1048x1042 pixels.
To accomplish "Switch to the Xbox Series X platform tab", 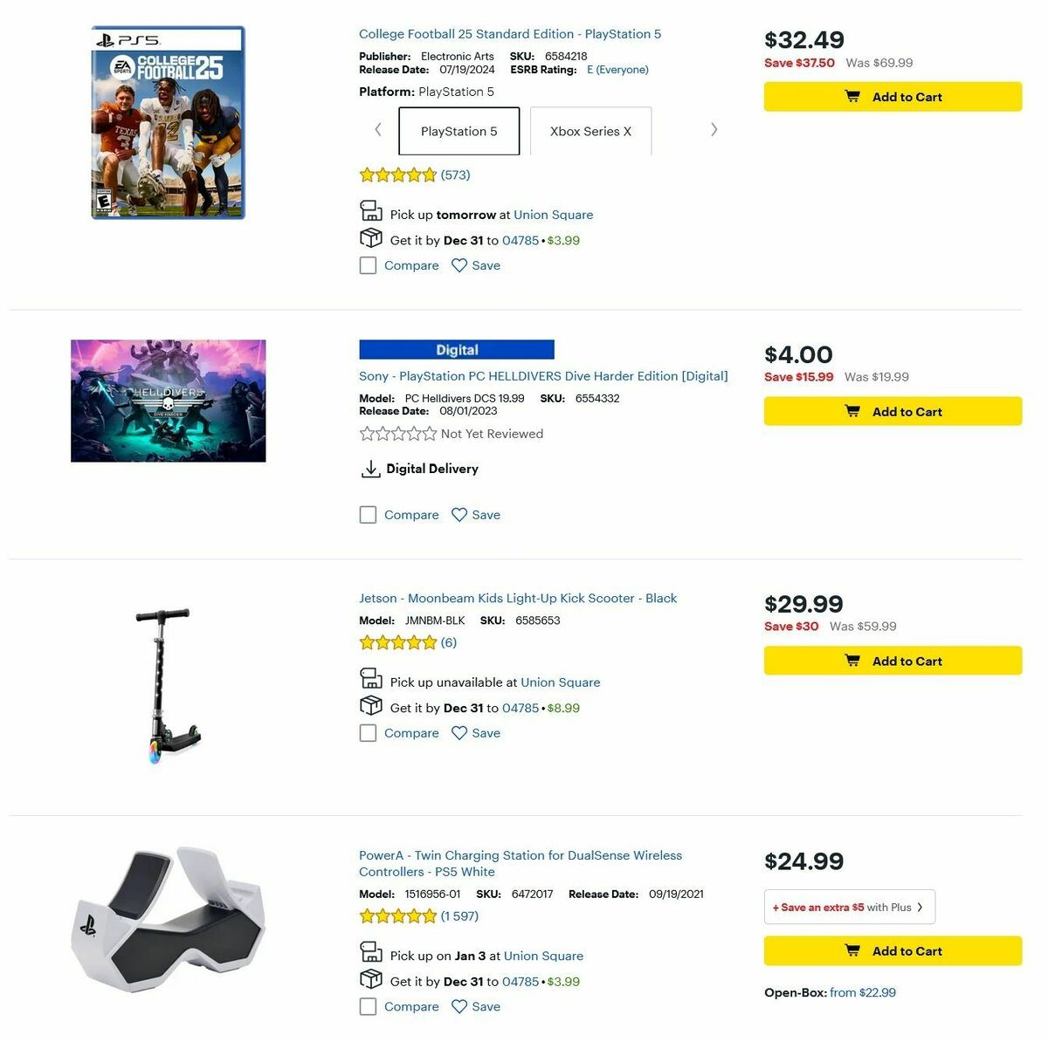I will pos(590,131).
